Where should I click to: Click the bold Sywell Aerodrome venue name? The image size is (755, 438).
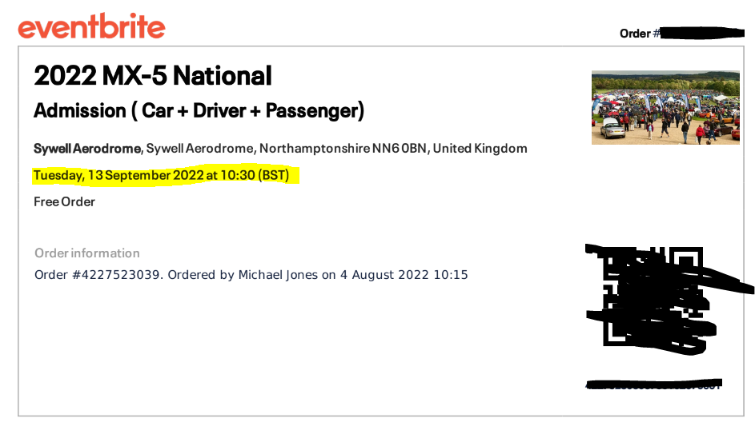[x=87, y=149]
